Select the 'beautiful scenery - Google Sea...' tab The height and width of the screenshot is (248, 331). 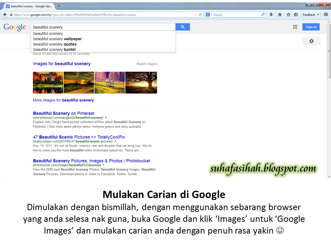pos(29,6)
